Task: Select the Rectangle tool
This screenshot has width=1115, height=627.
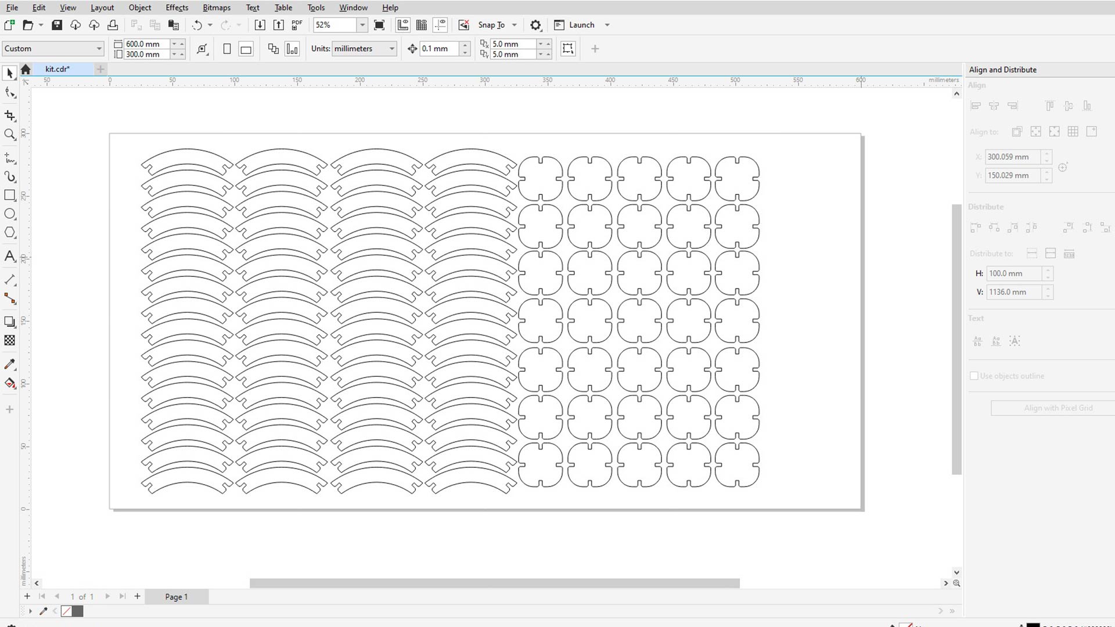Action: point(10,195)
